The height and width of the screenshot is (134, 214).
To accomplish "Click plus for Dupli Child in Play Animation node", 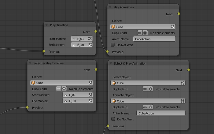I will tap(145, 33).
